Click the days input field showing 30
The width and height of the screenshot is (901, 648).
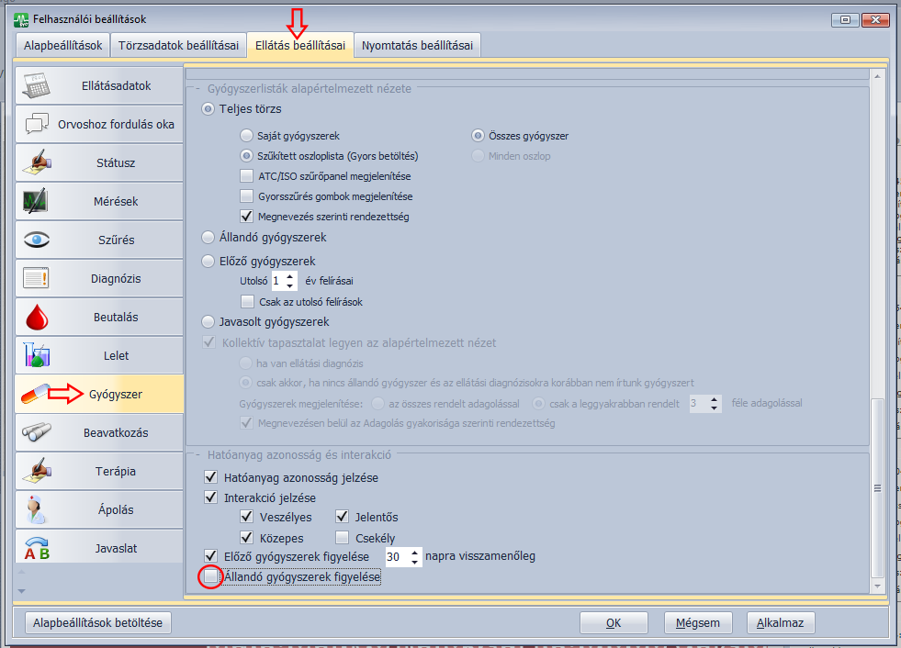click(x=396, y=556)
